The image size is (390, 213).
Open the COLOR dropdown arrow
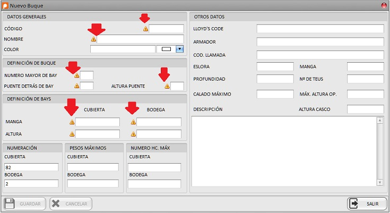[x=179, y=49]
